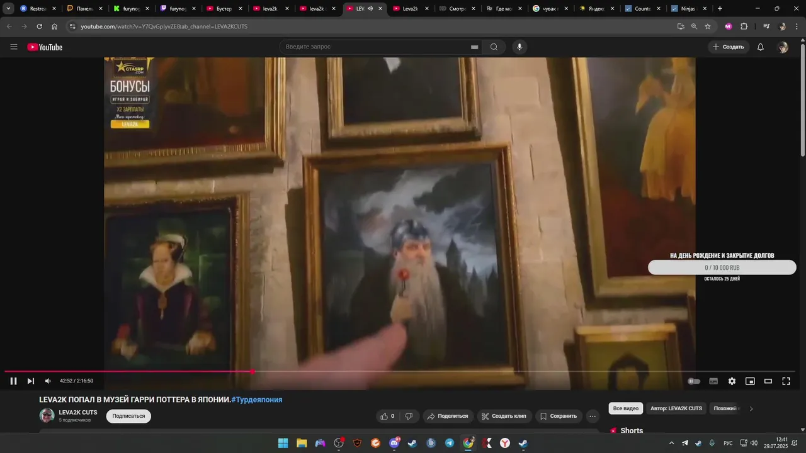Skip to the next video
The height and width of the screenshot is (453, 806).
coord(30,381)
